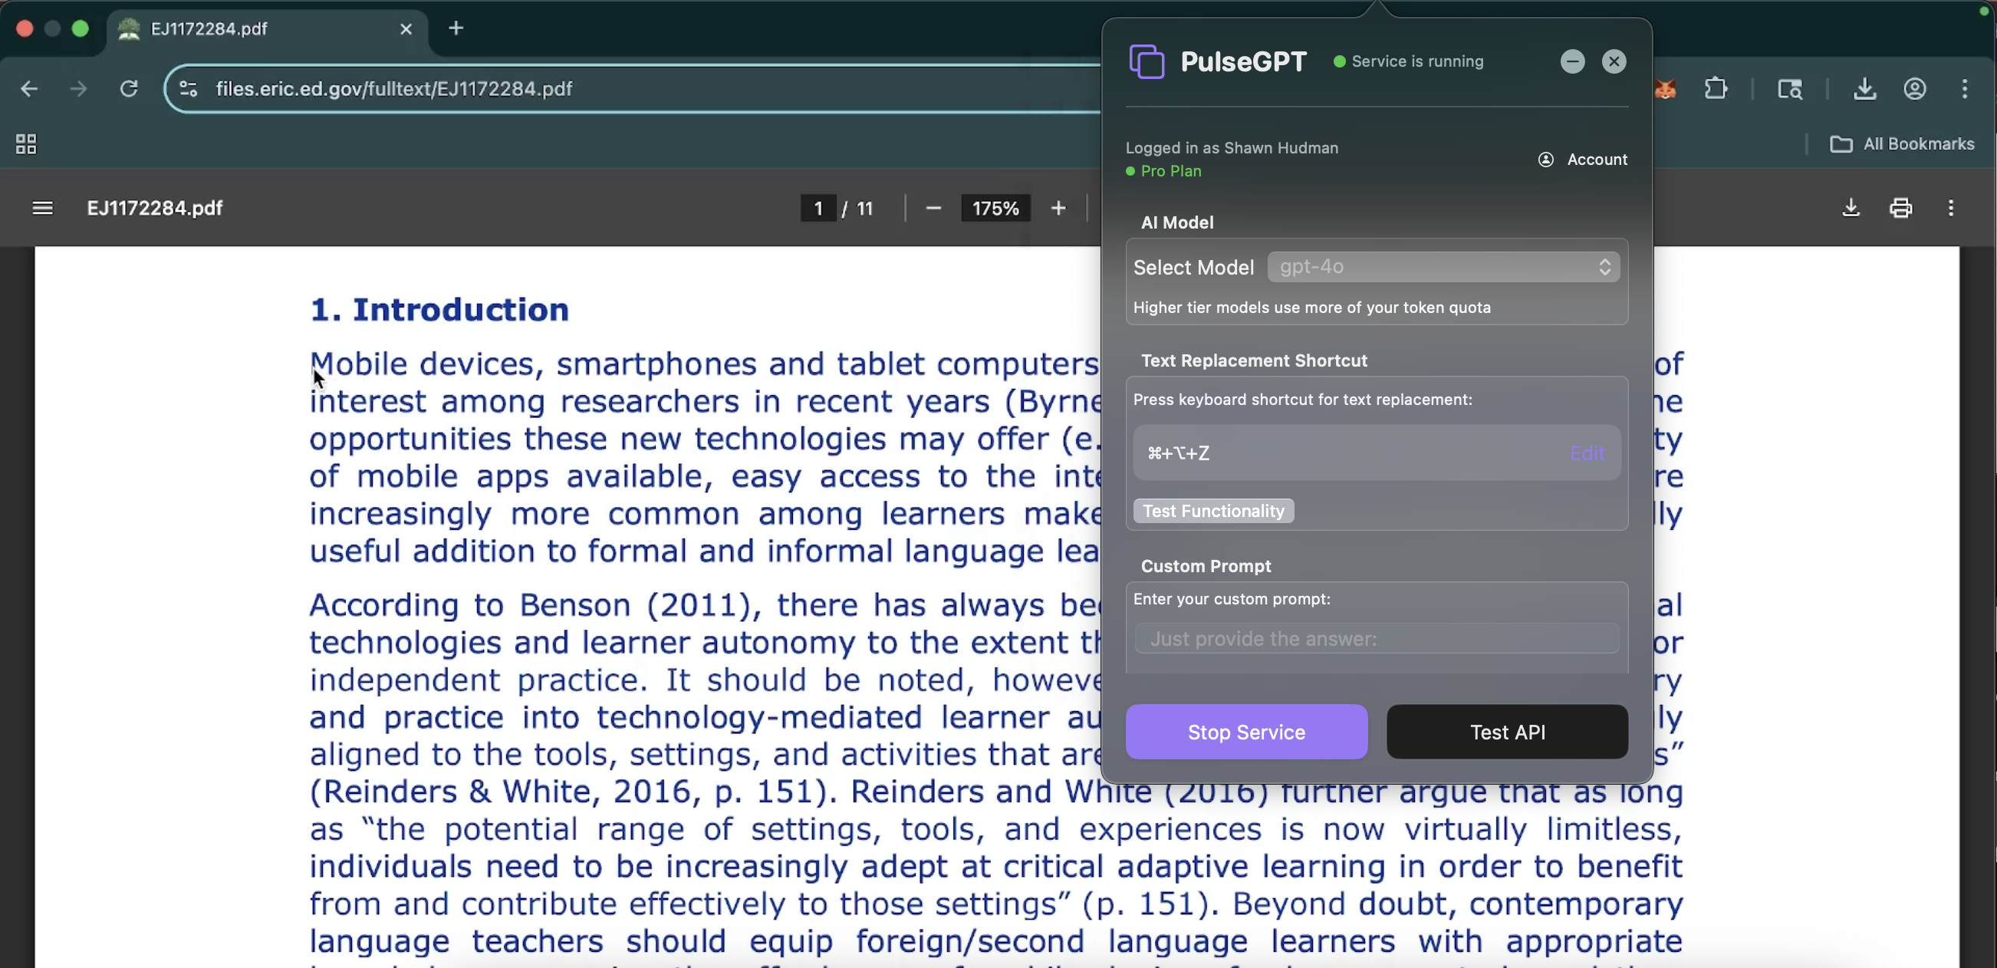Open Chrome downloads tray icon
Screen dimensions: 1997x968
[1864, 89]
